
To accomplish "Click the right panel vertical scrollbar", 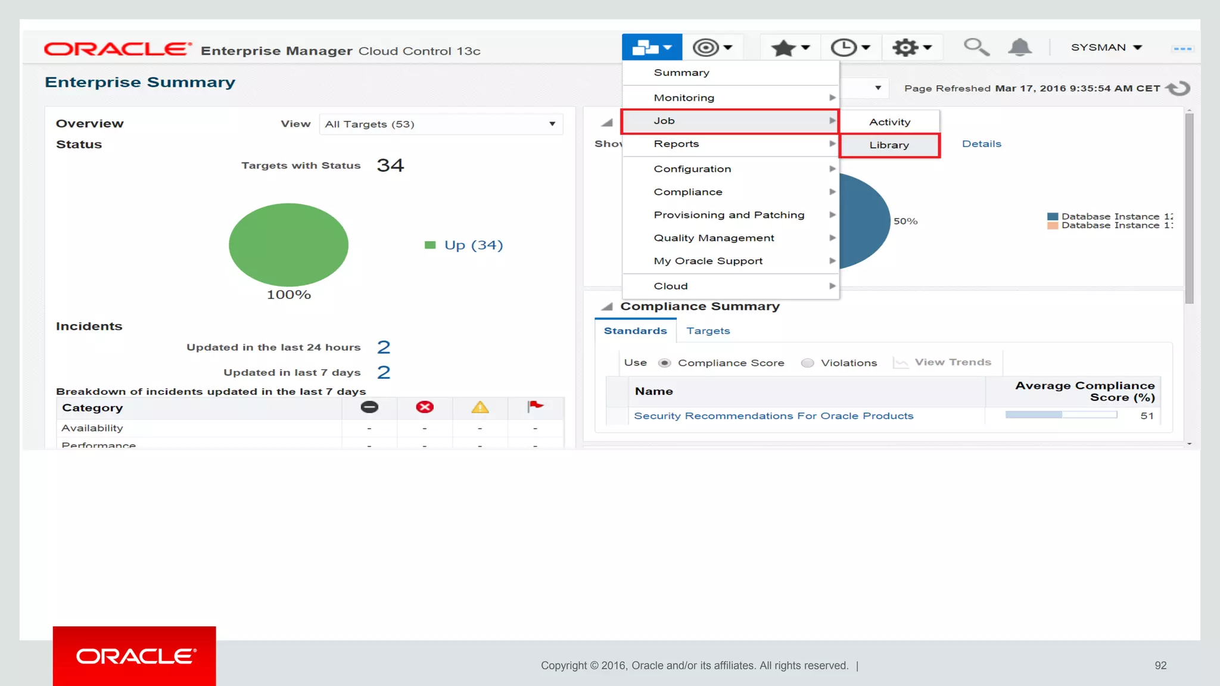I will [1189, 208].
